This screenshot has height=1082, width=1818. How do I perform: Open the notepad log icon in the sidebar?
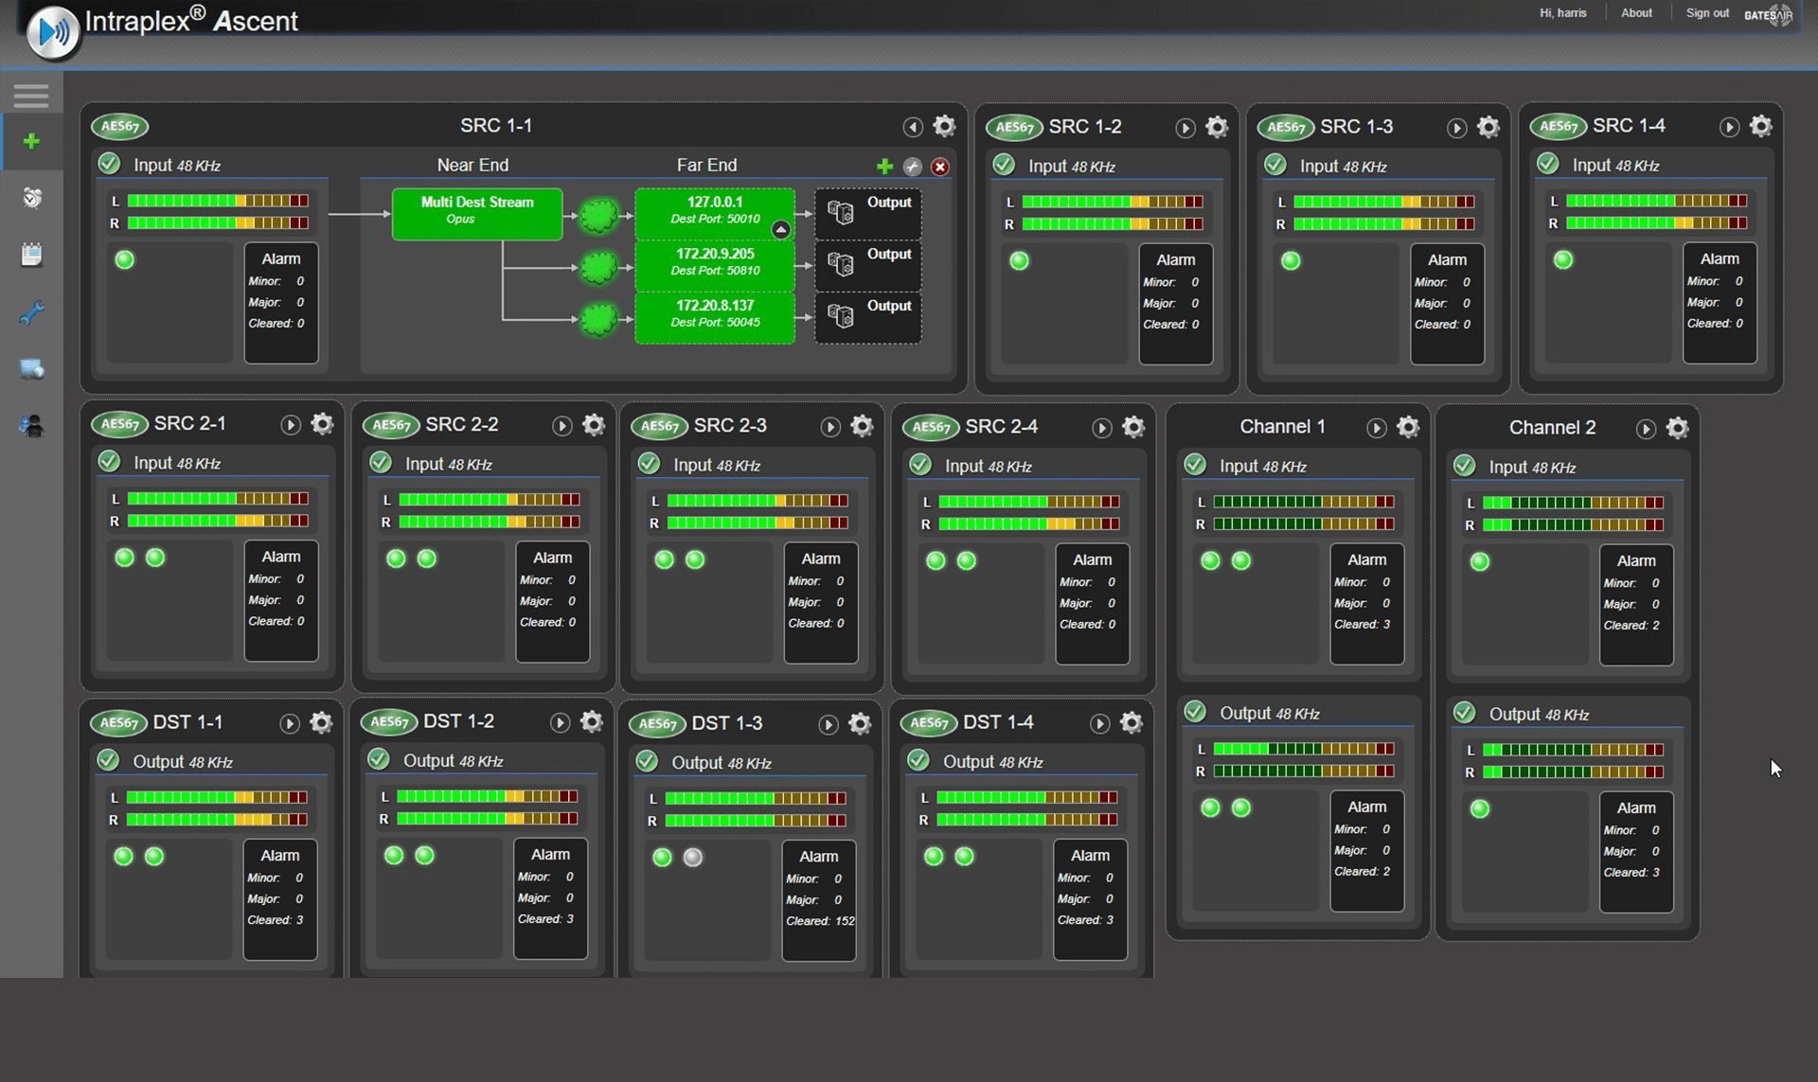click(x=31, y=255)
